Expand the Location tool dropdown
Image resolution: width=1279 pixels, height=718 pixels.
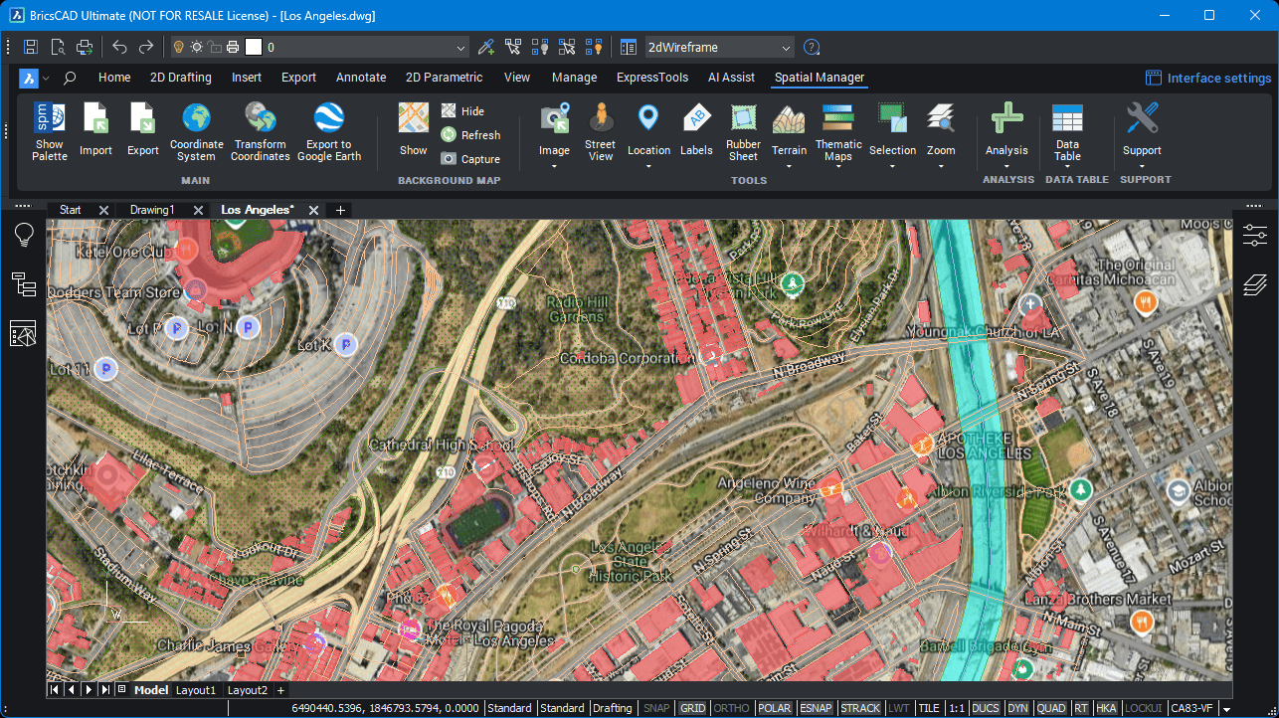point(648,165)
